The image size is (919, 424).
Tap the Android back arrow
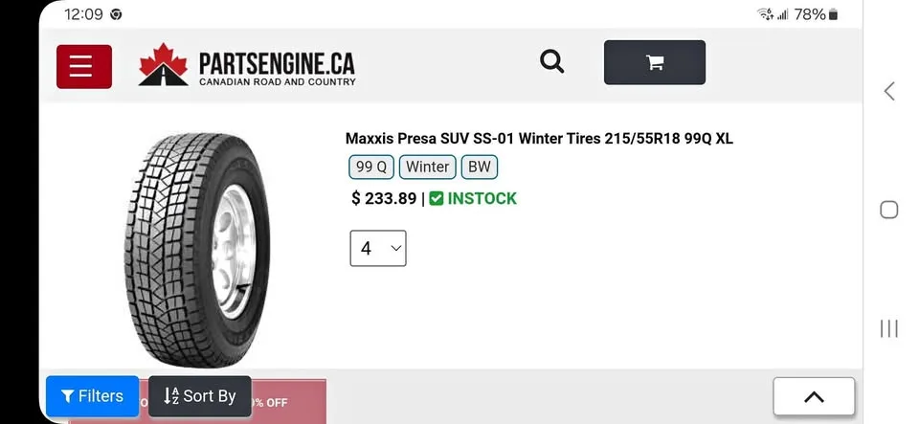click(889, 91)
